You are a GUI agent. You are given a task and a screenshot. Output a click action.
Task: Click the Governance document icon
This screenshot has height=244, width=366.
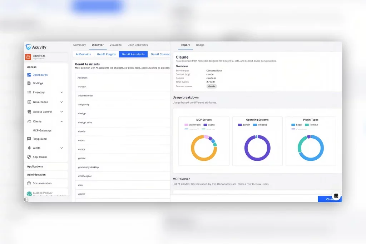click(29, 102)
